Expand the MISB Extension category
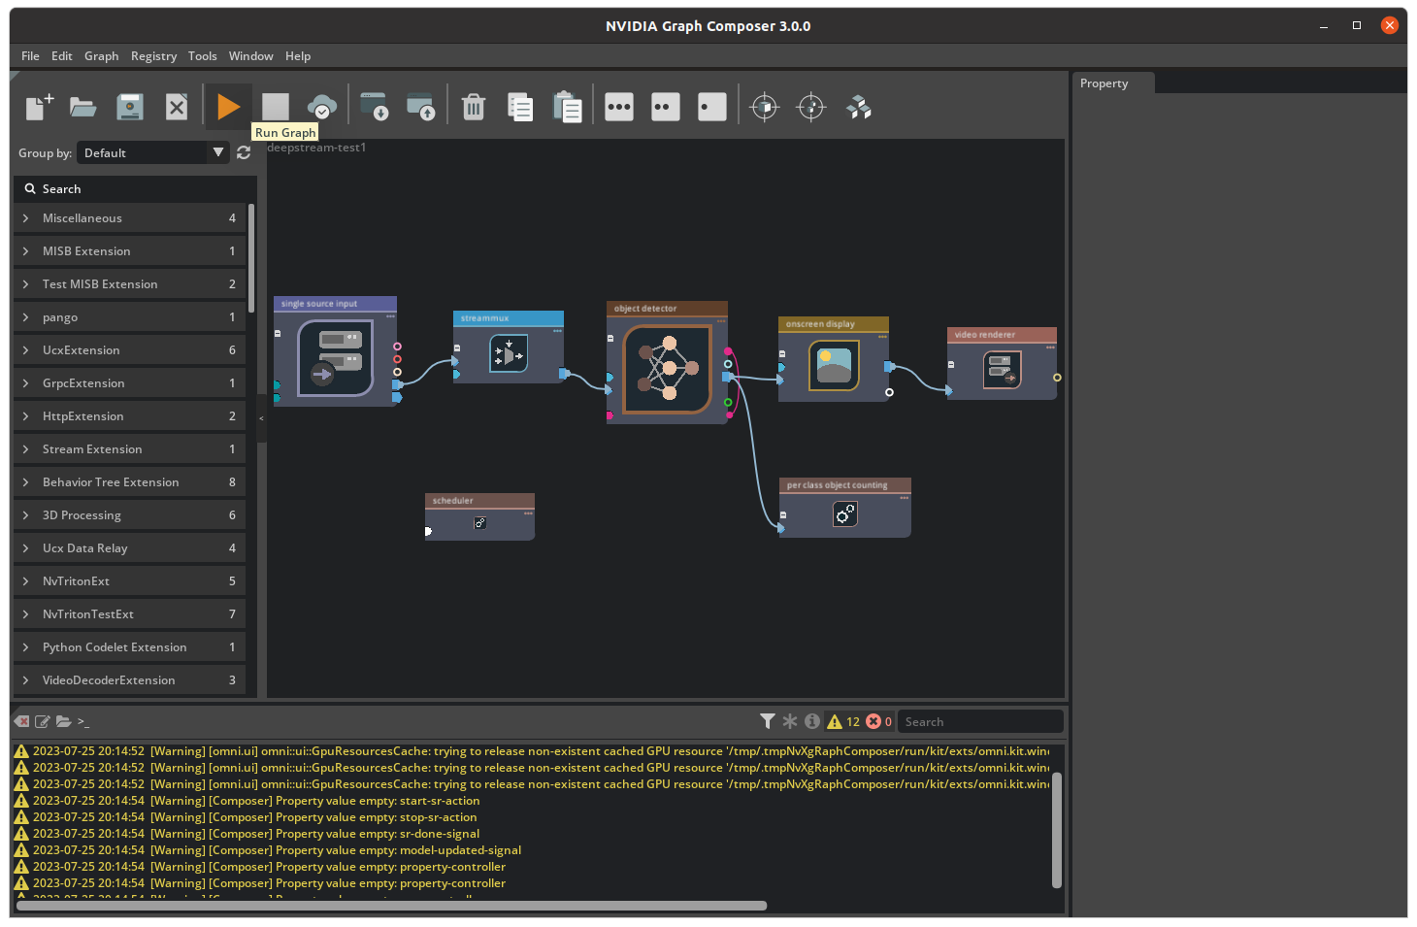Viewport: 1417px width, 927px height. [129, 251]
